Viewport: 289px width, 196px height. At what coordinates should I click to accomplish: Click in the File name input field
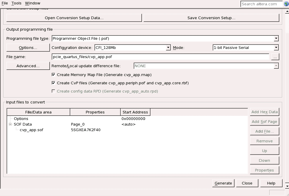(160, 57)
